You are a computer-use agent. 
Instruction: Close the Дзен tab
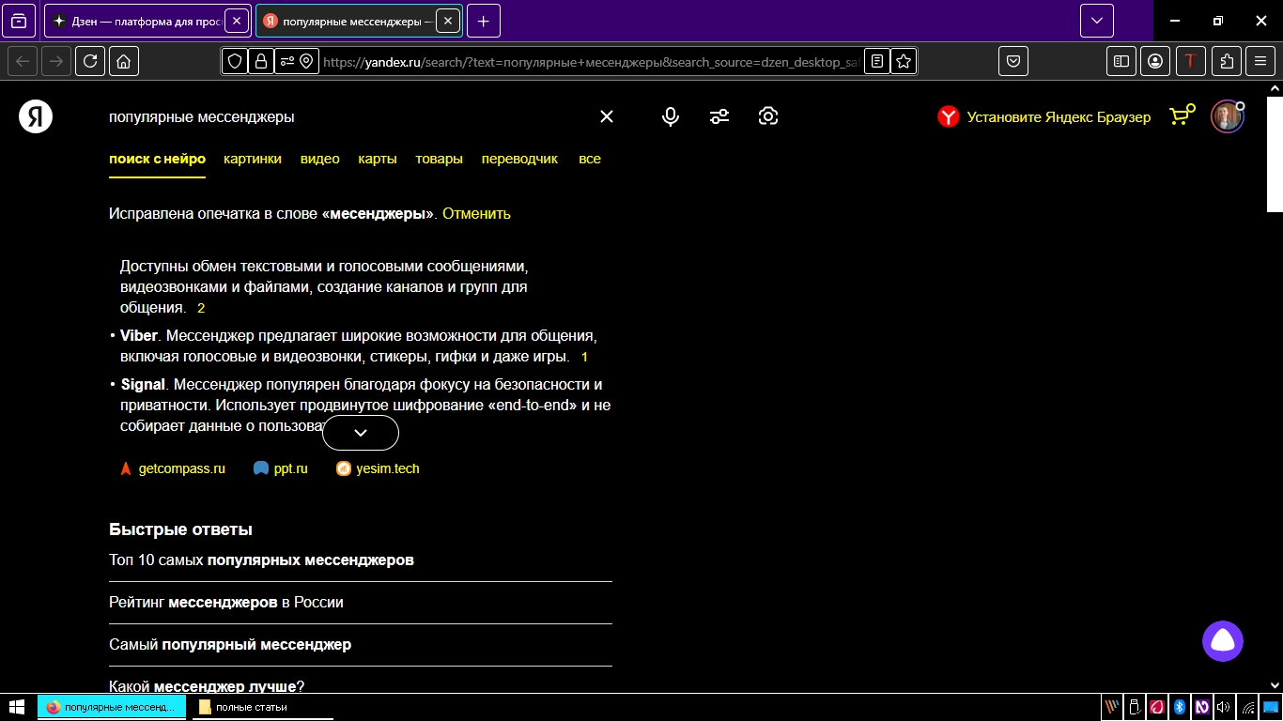[238, 21]
